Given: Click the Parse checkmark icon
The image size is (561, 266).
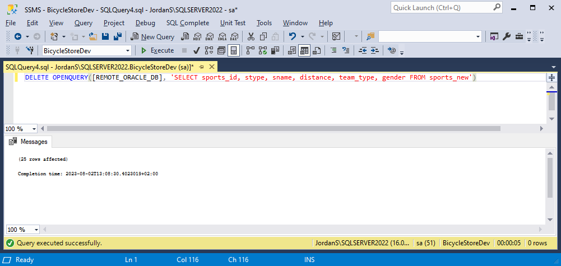Looking at the screenshot, I should [196, 50].
